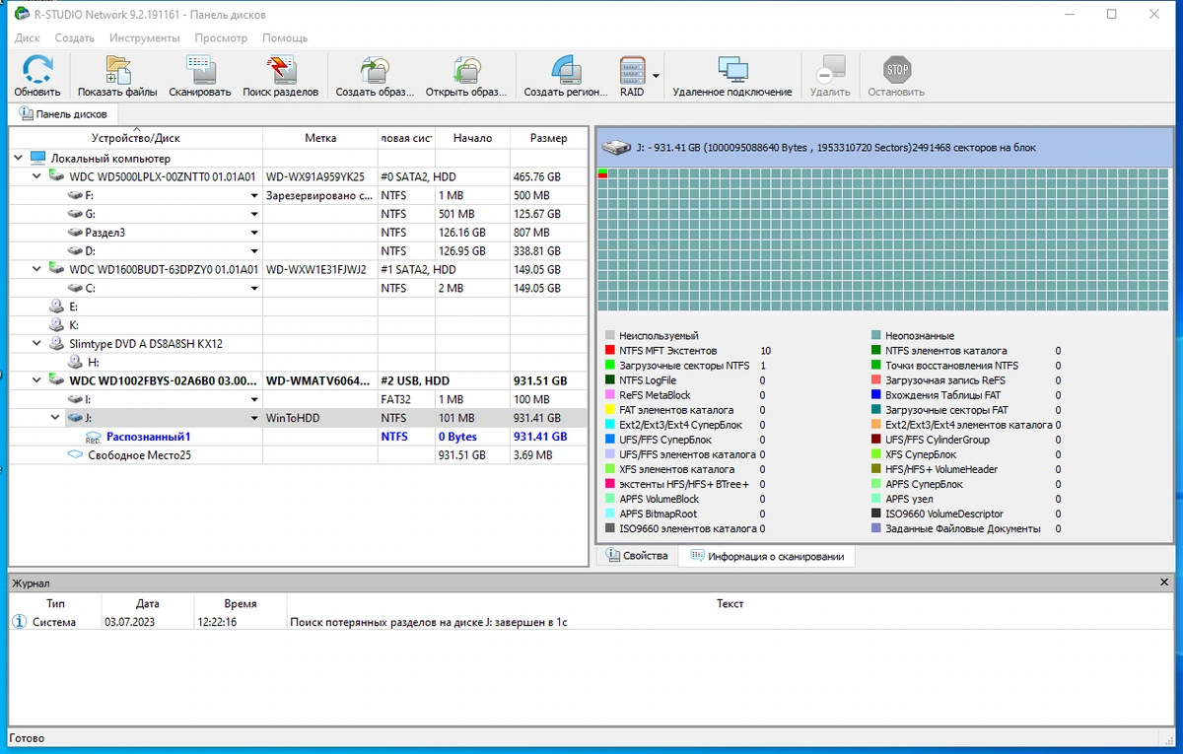Start the Сканировать scan tool
This screenshot has width=1183, height=754.
[200, 70]
